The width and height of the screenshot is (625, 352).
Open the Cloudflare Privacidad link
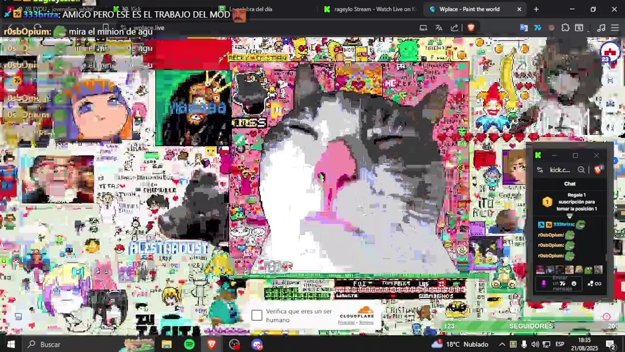coord(346,323)
